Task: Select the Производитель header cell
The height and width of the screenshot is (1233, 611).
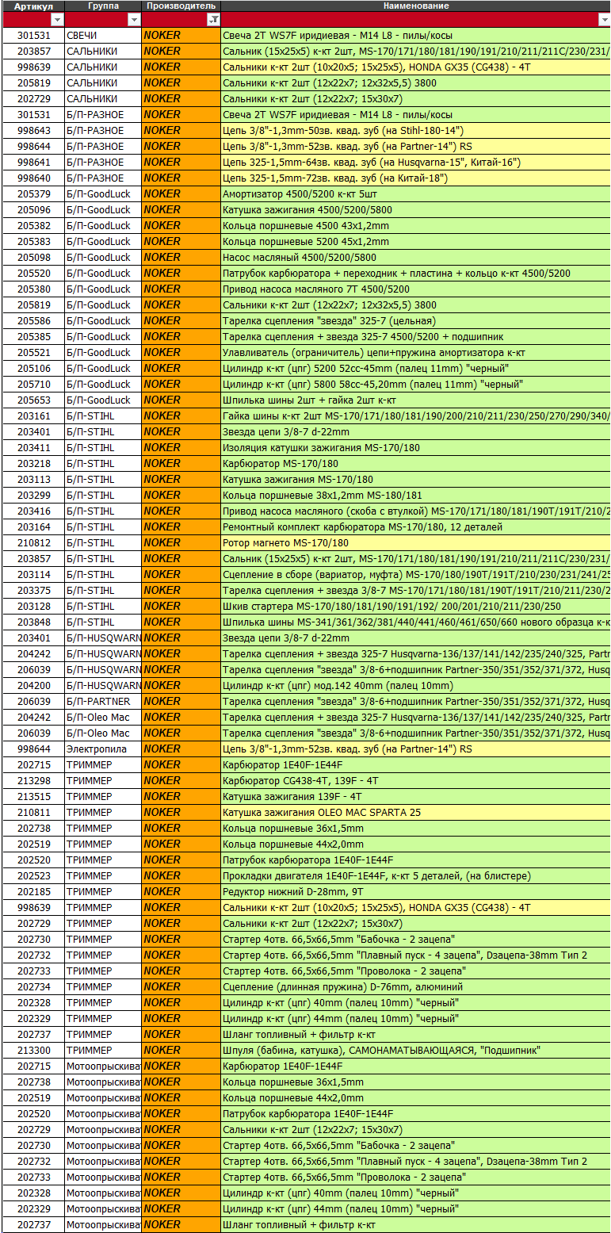Action: pos(181,6)
